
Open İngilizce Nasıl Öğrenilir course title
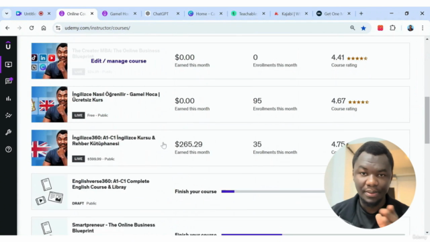point(116,97)
